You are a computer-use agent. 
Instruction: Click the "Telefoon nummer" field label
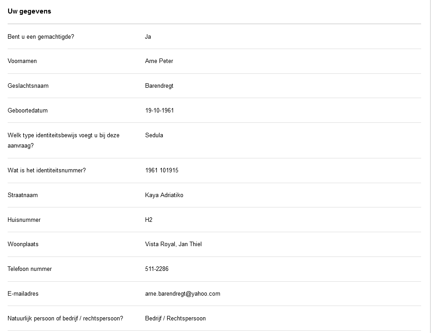[30, 269]
